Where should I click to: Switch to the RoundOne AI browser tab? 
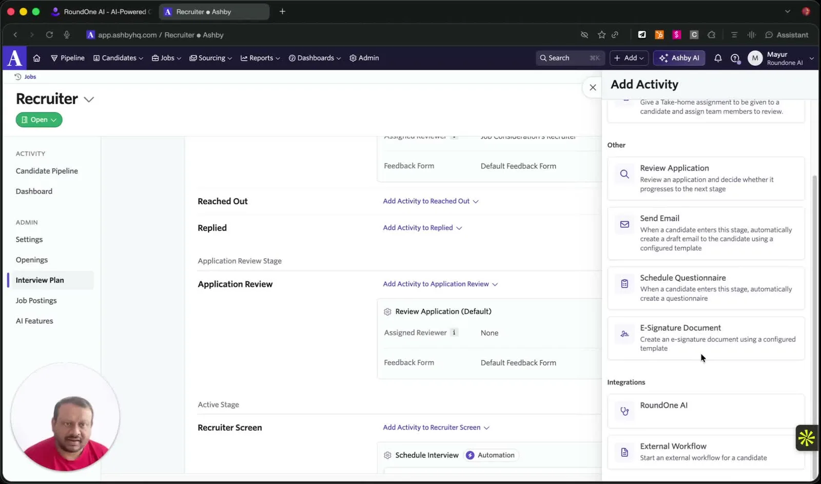coord(102,11)
